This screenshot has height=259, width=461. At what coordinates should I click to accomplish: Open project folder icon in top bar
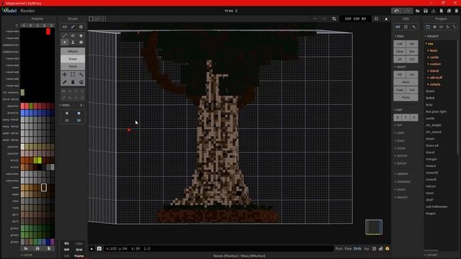(418, 11)
